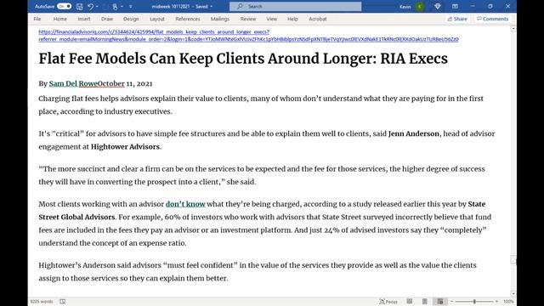Switch to the Insert tab
The width and height of the screenshot is (544, 306).
(x=84, y=19)
